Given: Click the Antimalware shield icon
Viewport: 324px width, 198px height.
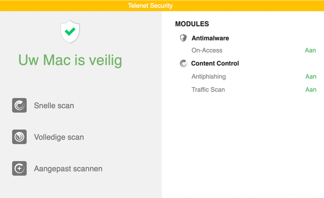Looking at the screenshot, I should (x=183, y=38).
